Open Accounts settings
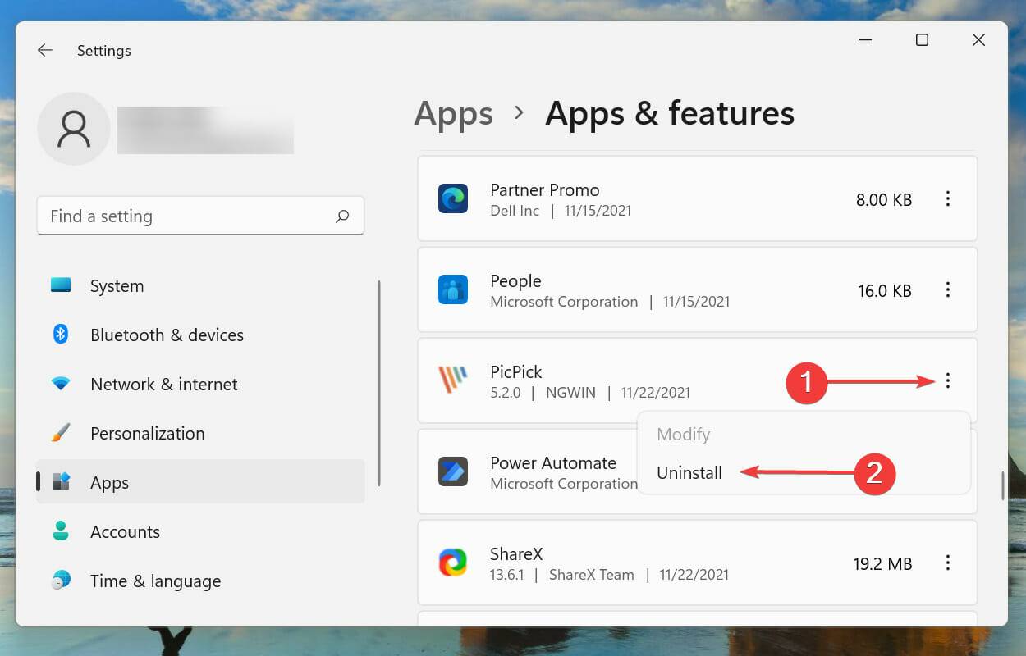The width and height of the screenshot is (1026, 656). click(x=200, y=532)
